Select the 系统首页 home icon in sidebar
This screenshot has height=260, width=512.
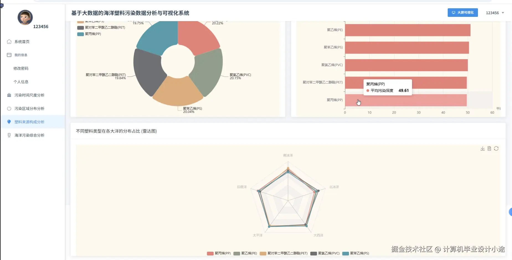9,41
